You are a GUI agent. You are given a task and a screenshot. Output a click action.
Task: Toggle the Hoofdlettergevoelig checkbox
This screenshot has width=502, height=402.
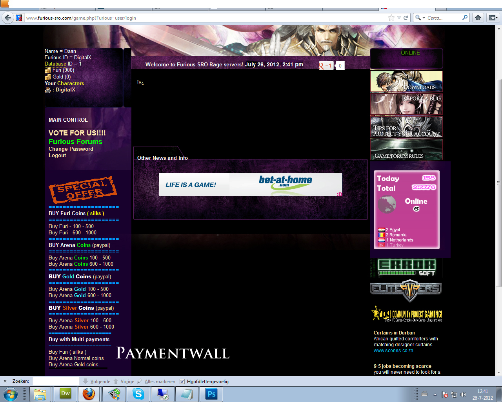click(182, 381)
